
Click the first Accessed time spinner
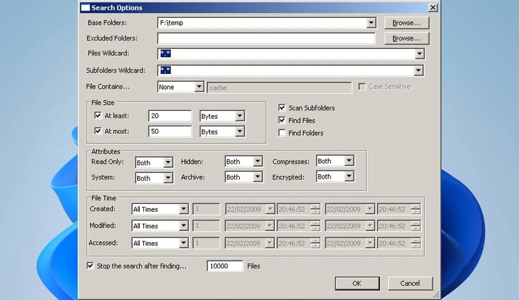(315, 243)
